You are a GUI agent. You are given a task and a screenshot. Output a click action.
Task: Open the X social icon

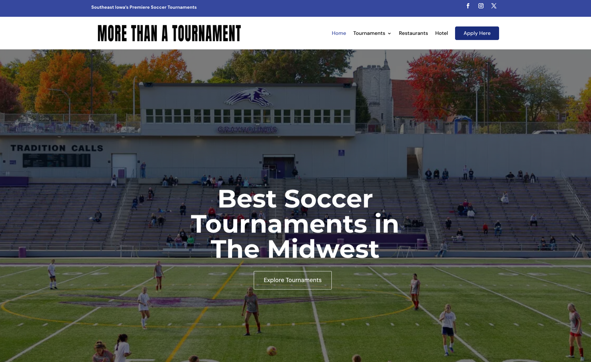tap(494, 6)
